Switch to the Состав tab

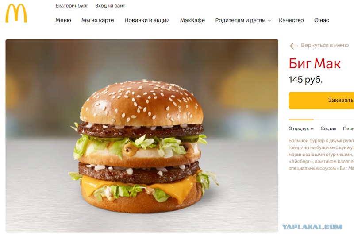(328, 128)
